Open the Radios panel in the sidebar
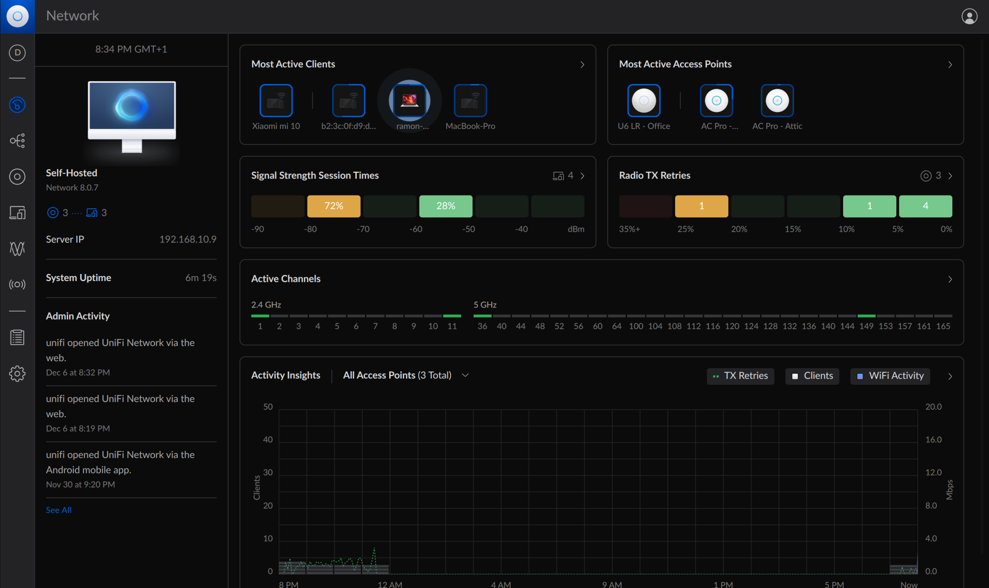The width and height of the screenshot is (989, 588). [17, 284]
